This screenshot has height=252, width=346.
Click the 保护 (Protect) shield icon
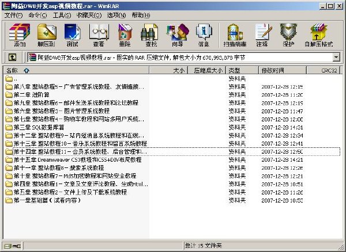(x=288, y=35)
